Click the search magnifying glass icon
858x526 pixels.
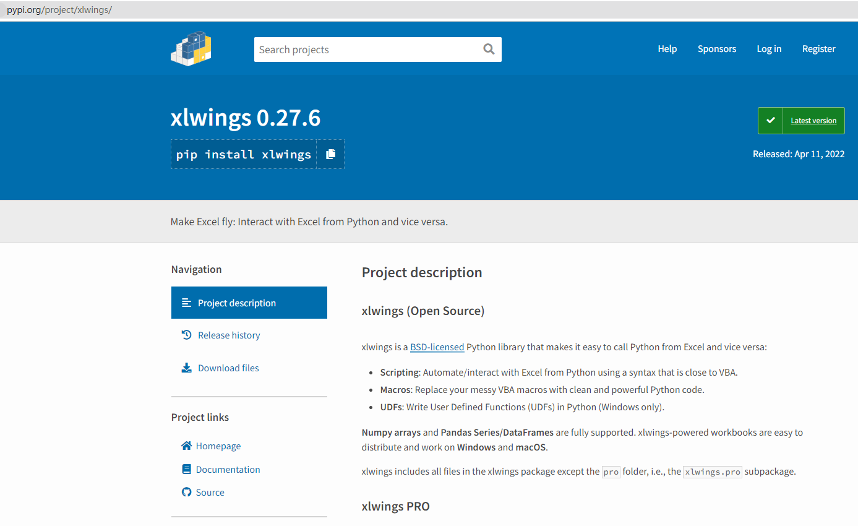(489, 49)
